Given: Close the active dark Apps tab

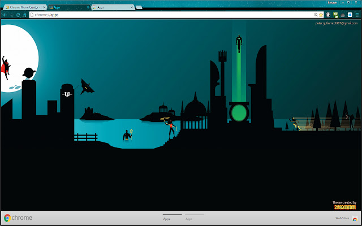Looking at the screenshot, I should pos(88,7).
